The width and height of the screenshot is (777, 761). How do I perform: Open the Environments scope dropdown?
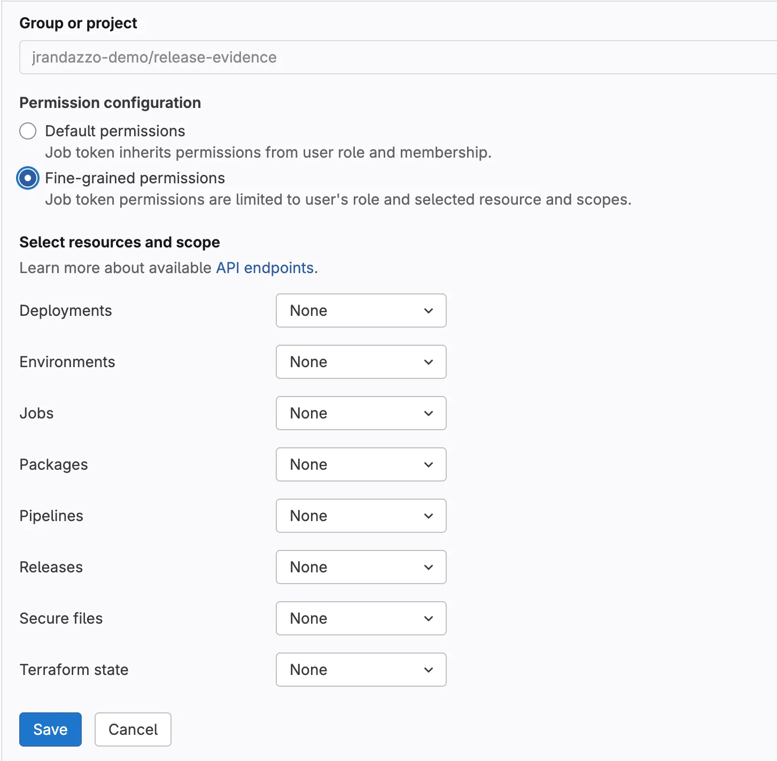361,362
